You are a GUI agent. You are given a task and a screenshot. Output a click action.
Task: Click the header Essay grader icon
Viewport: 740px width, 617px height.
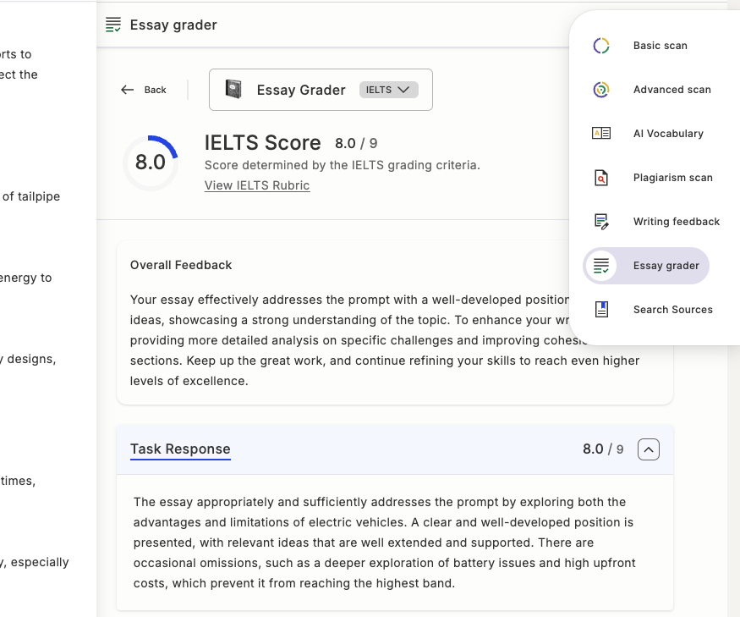click(113, 25)
